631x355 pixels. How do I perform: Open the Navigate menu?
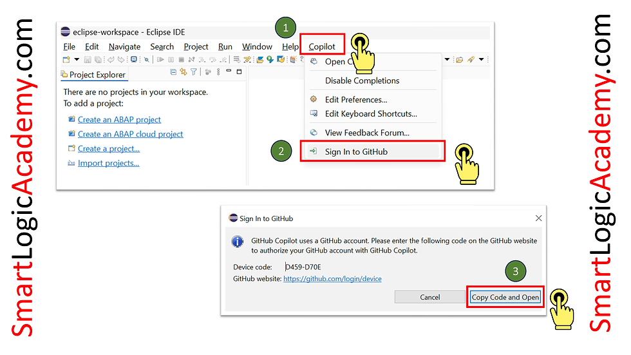[x=124, y=46]
